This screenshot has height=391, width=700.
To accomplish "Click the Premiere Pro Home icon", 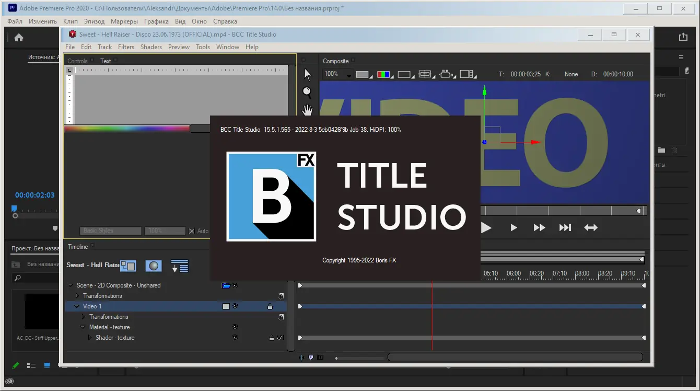I will point(19,37).
